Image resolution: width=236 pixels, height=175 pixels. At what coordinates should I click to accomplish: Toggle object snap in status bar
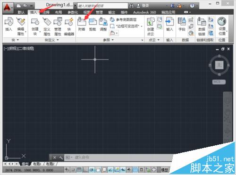coord(98,170)
